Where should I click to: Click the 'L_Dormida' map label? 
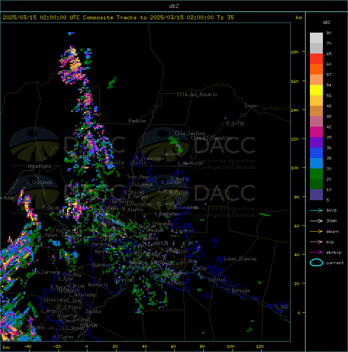[238, 291]
